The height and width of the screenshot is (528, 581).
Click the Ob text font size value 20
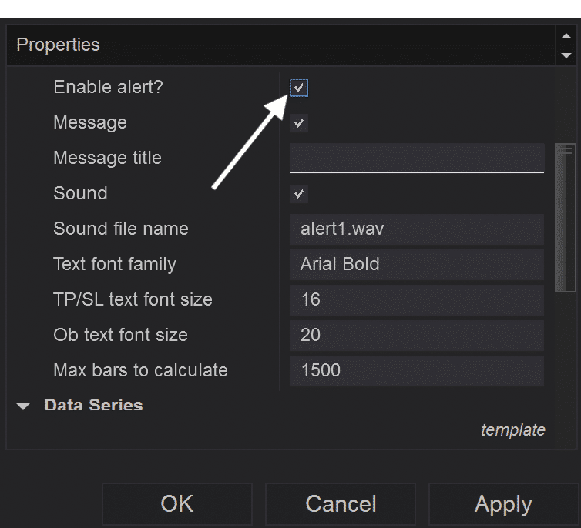click(x=417, y=336)
